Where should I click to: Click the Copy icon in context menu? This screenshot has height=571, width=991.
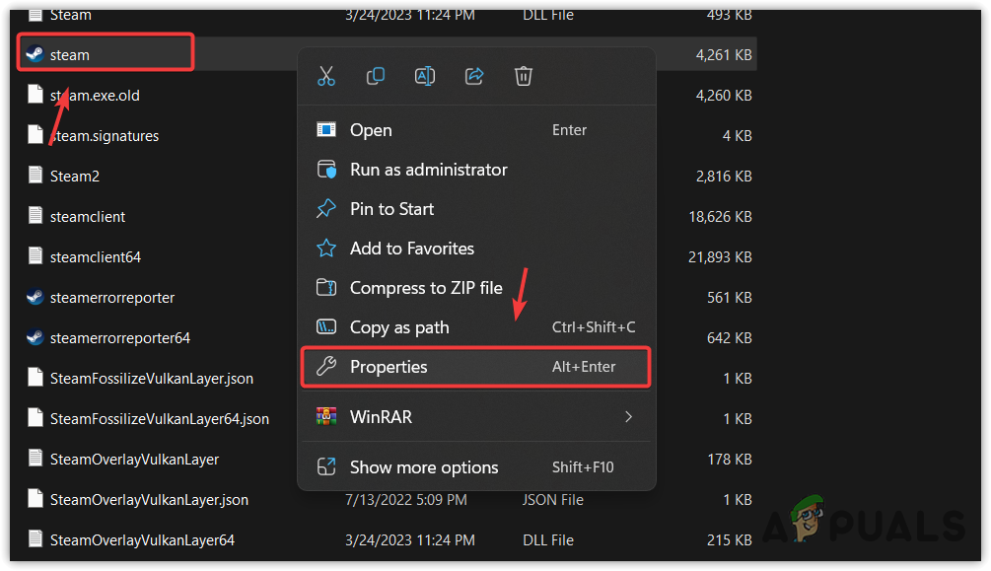click(376, 76)
